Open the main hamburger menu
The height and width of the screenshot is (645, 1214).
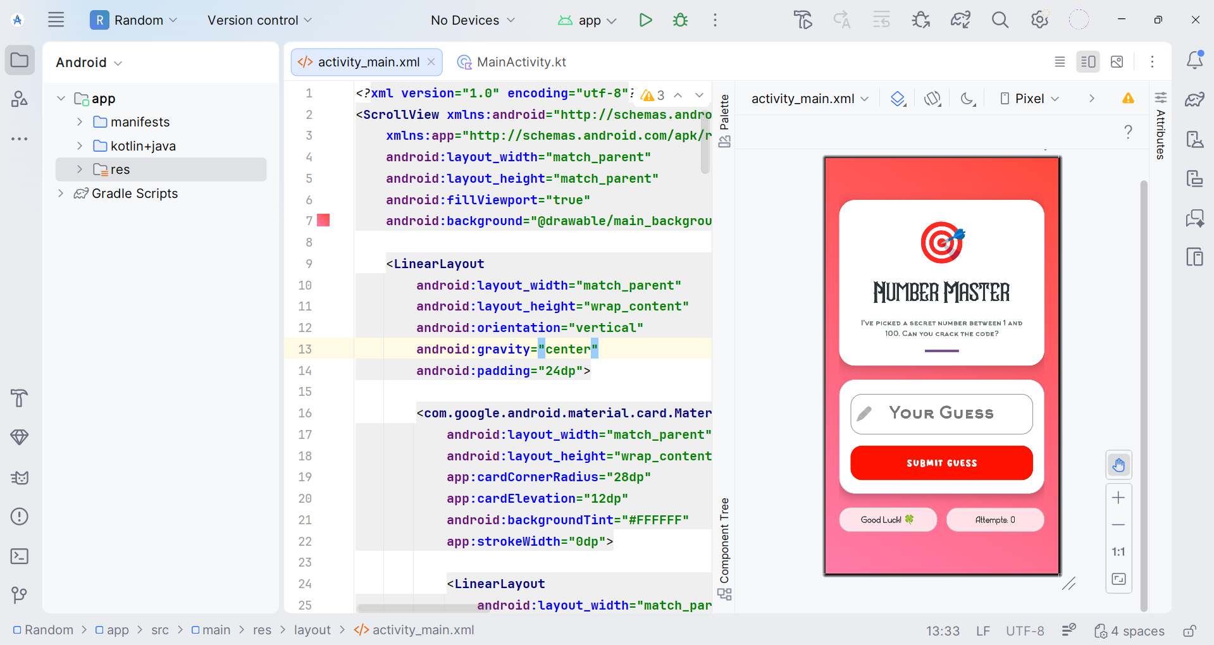(56, 20)
